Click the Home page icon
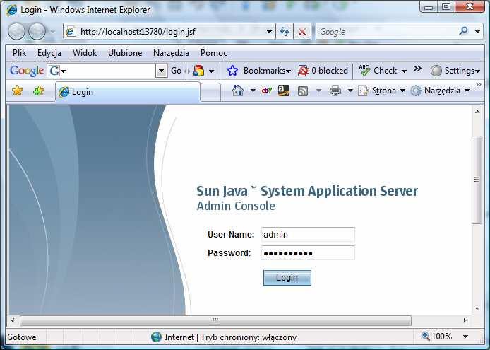This screenshot has height=350, width=490. pyautogui.click(x=238, y=91)
